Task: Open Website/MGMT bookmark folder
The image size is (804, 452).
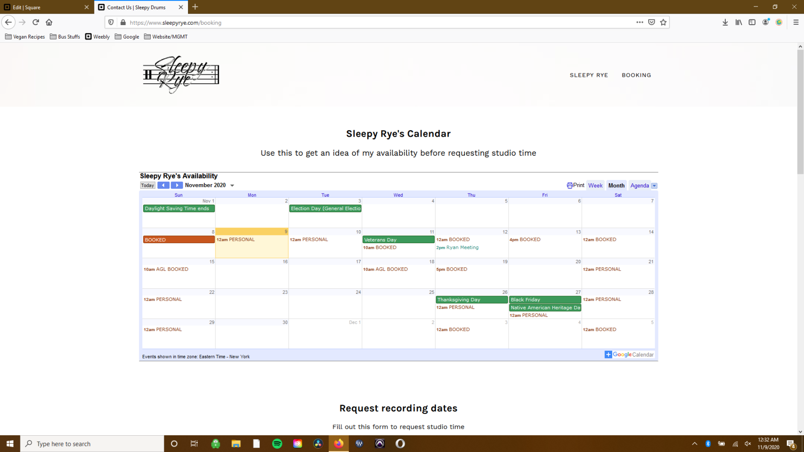Action: 166,37
